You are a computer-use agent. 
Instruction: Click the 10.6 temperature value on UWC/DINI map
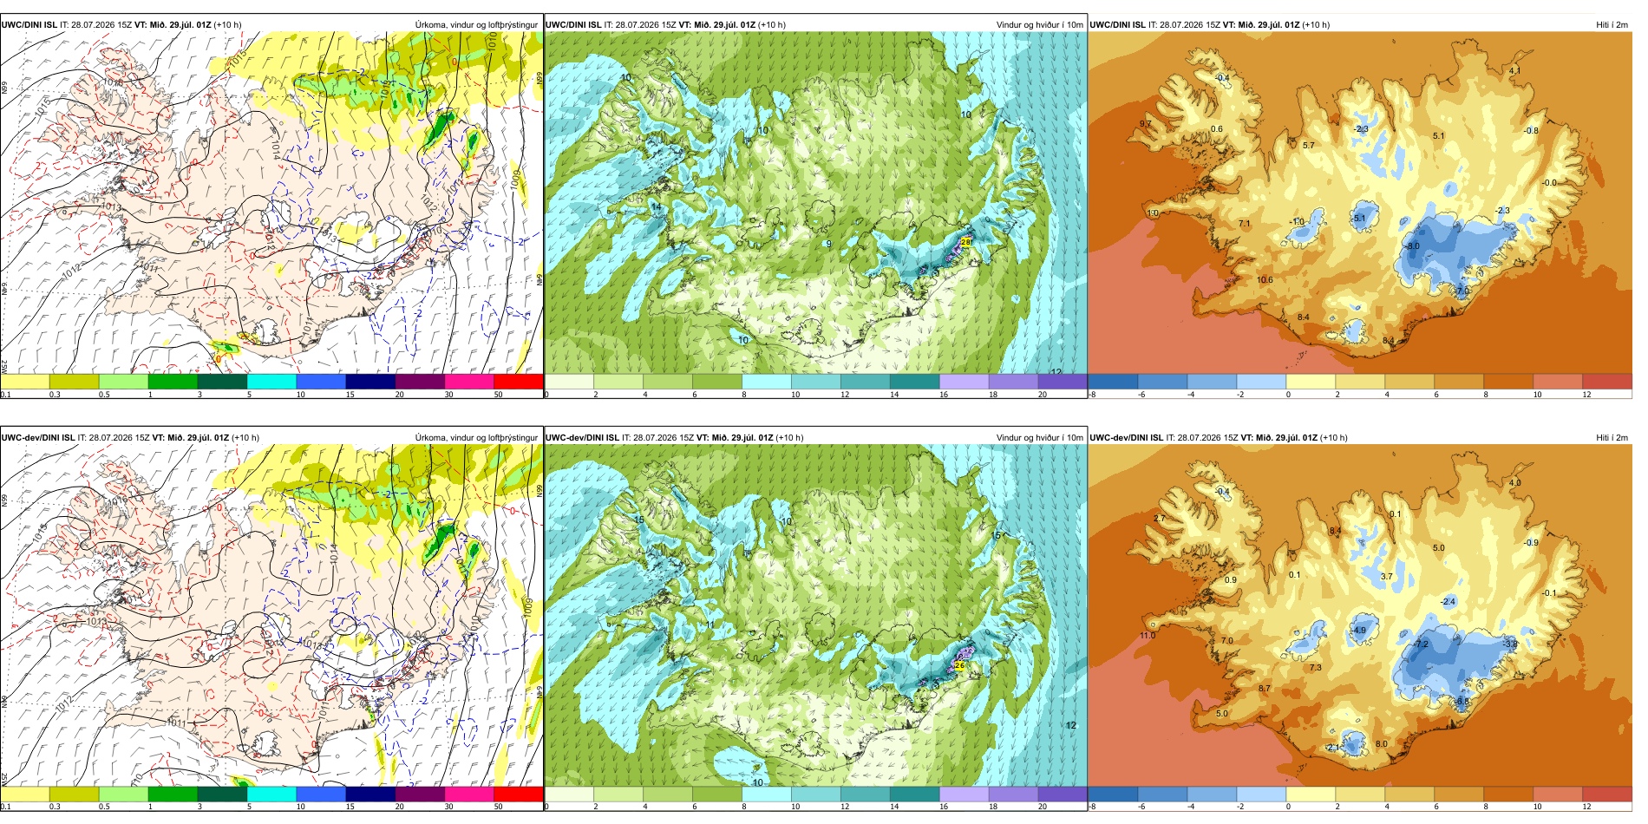click(1265, 280)
